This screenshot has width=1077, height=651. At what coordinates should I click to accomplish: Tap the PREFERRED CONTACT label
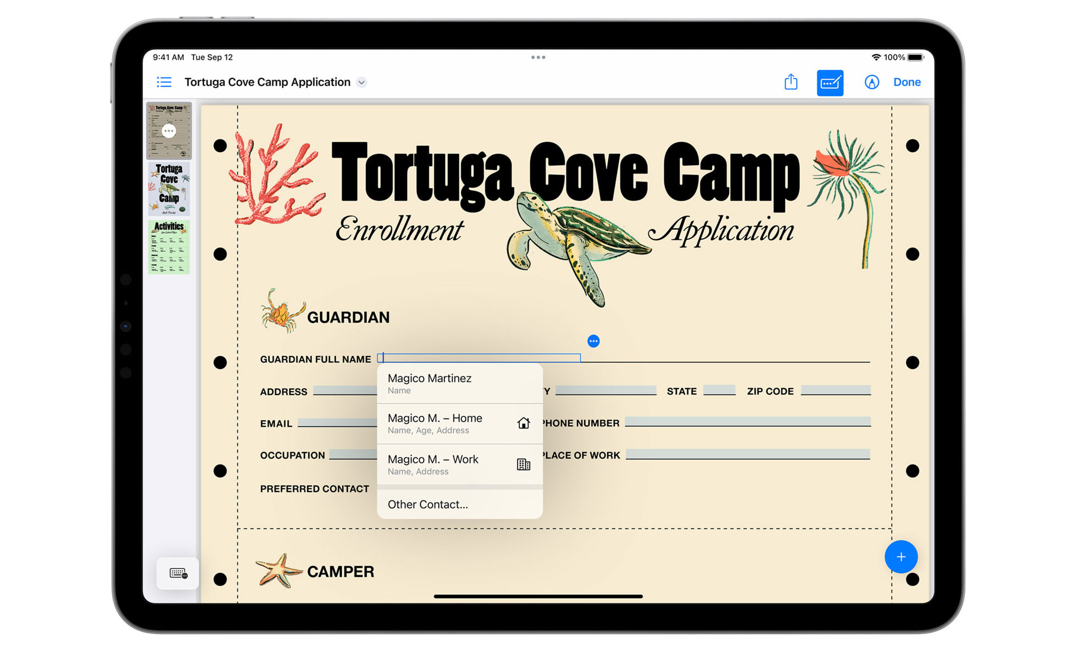point(314,489)
